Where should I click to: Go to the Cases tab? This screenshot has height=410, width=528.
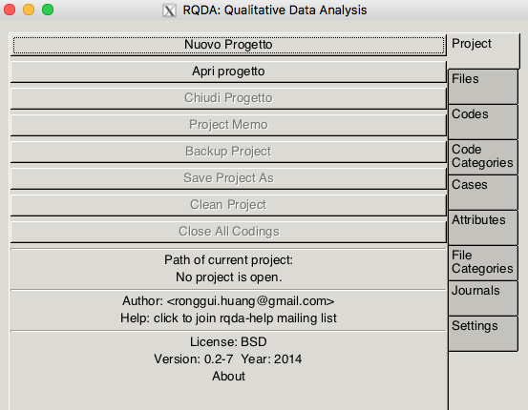[483, 193]
